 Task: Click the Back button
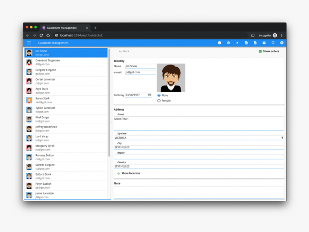click(x=124, y=52)
